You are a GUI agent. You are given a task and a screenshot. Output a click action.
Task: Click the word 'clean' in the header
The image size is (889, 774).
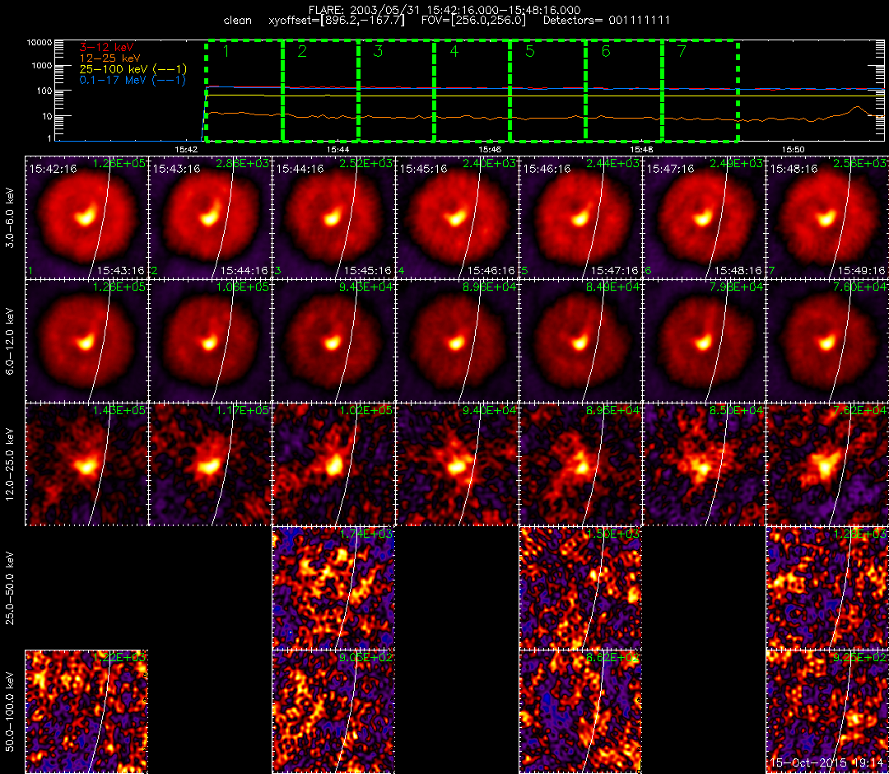pos(238,21)
